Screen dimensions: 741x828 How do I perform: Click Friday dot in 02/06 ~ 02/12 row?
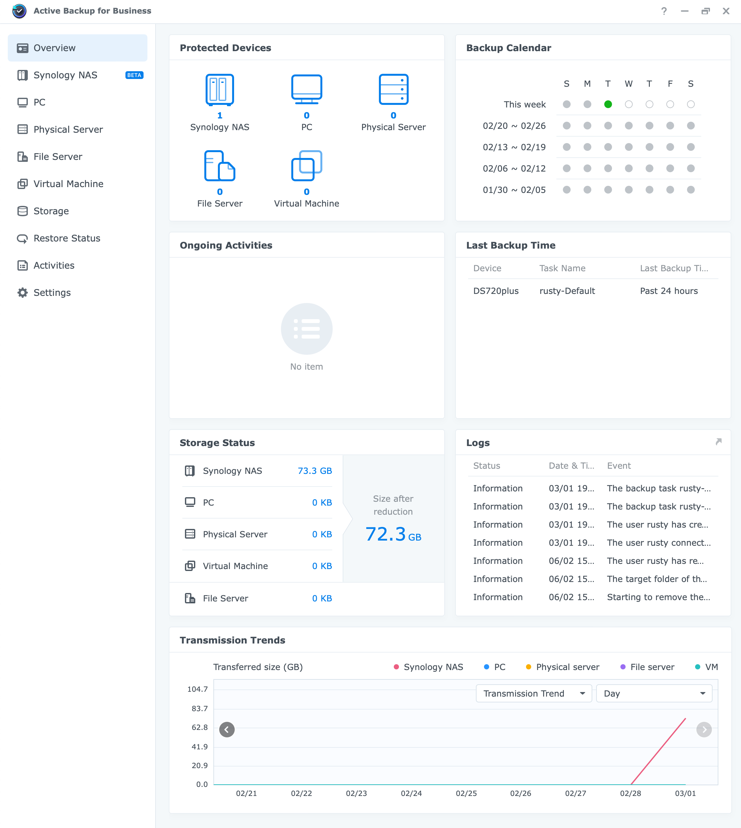coord(670,168)
